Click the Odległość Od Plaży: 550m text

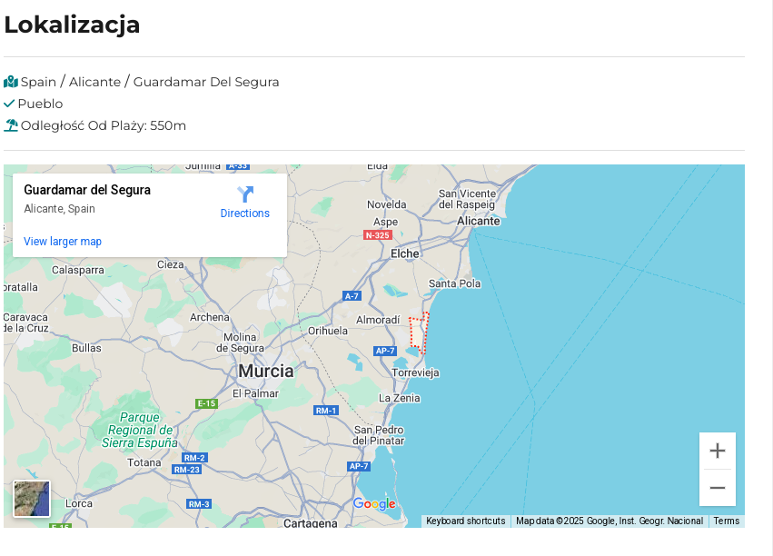(103, 125)
